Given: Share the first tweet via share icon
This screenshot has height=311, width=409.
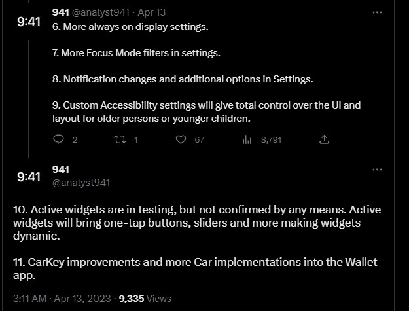Looking at the screenshot, I should pos(324,139).
